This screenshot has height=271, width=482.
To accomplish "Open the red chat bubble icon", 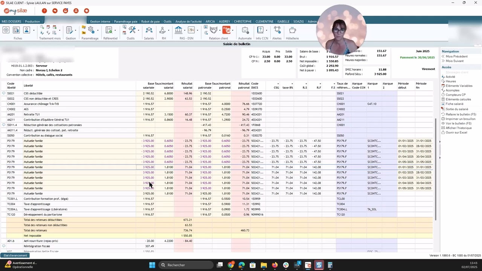I will click(55, 11).
